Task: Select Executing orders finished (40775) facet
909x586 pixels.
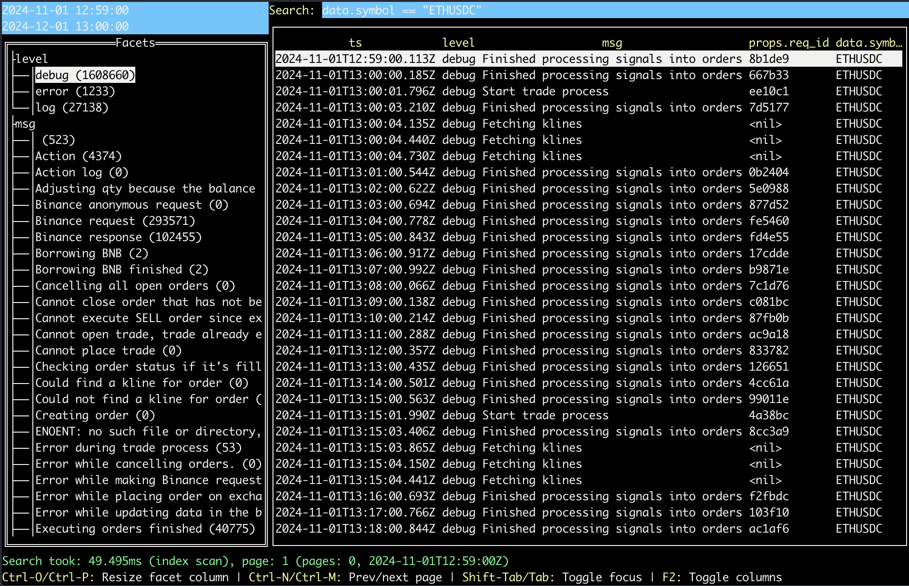Action: 145,528
